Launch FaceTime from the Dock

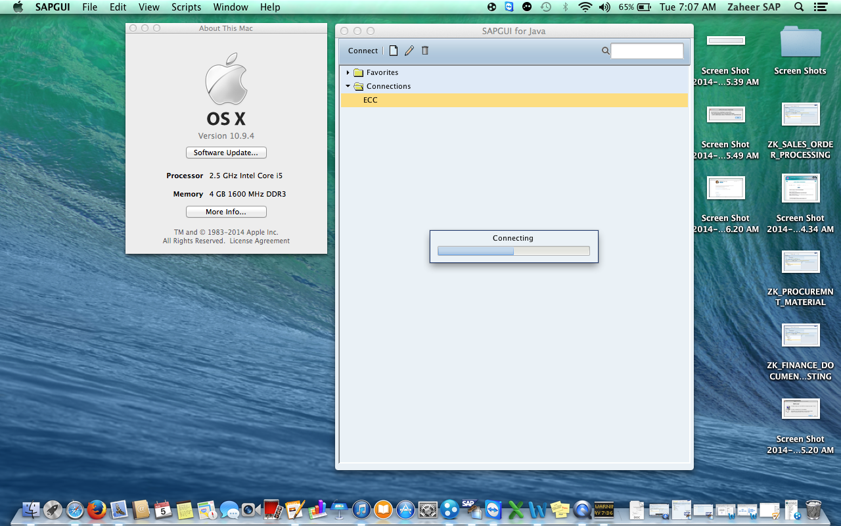tap(251, 509)
